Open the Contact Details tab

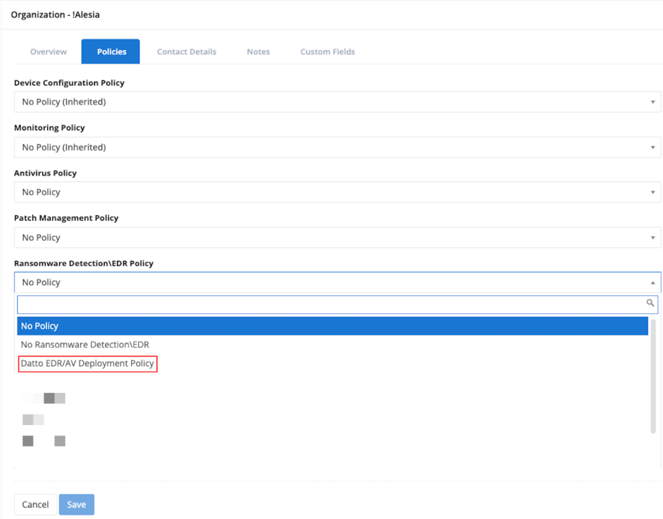pos(186,52)
